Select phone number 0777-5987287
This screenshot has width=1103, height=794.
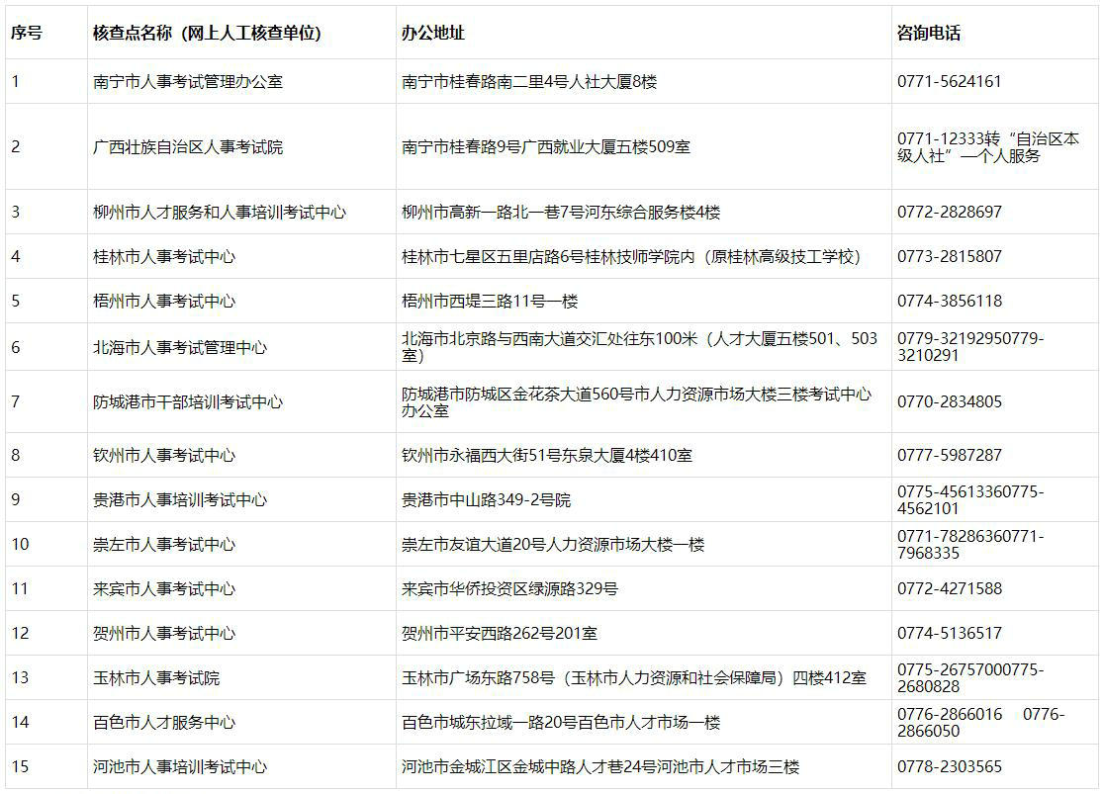coord(947,455)
